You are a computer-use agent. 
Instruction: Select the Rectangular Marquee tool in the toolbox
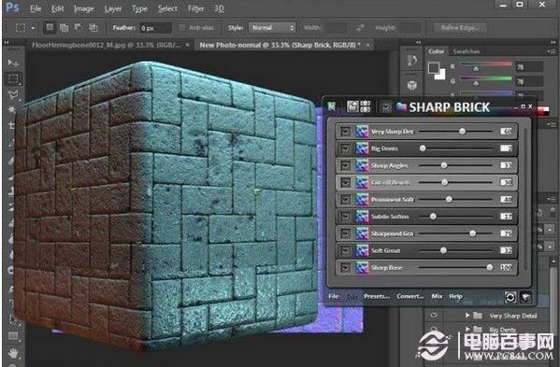[13, 78]
